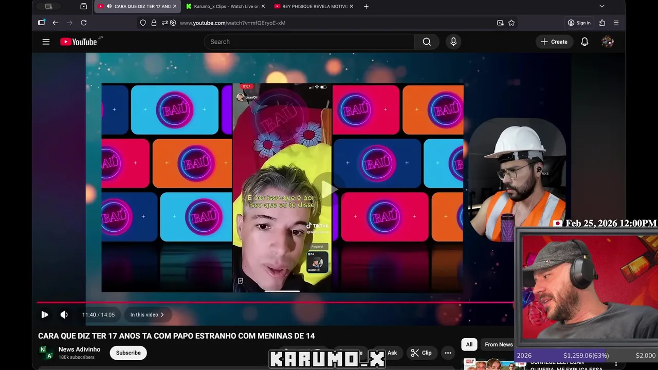Start voice search with the microphone
The height and width of the screenshot is (370, 658).
click(x=453, y=42)
